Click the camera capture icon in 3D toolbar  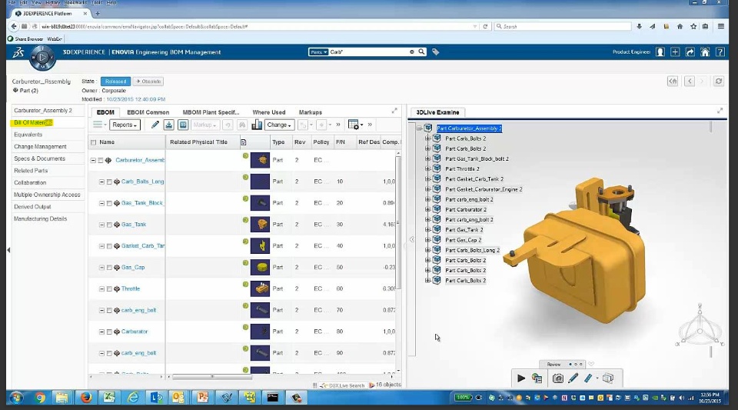pos(558,378)
